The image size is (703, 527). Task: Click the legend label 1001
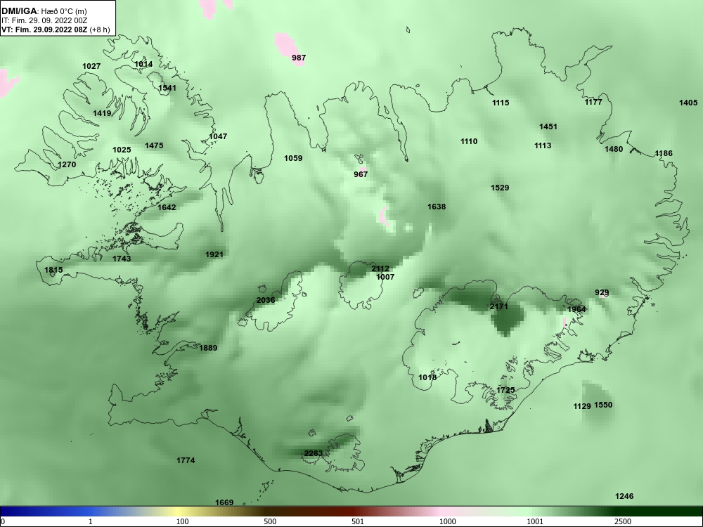pyautogui.click(x=535, y=521)
